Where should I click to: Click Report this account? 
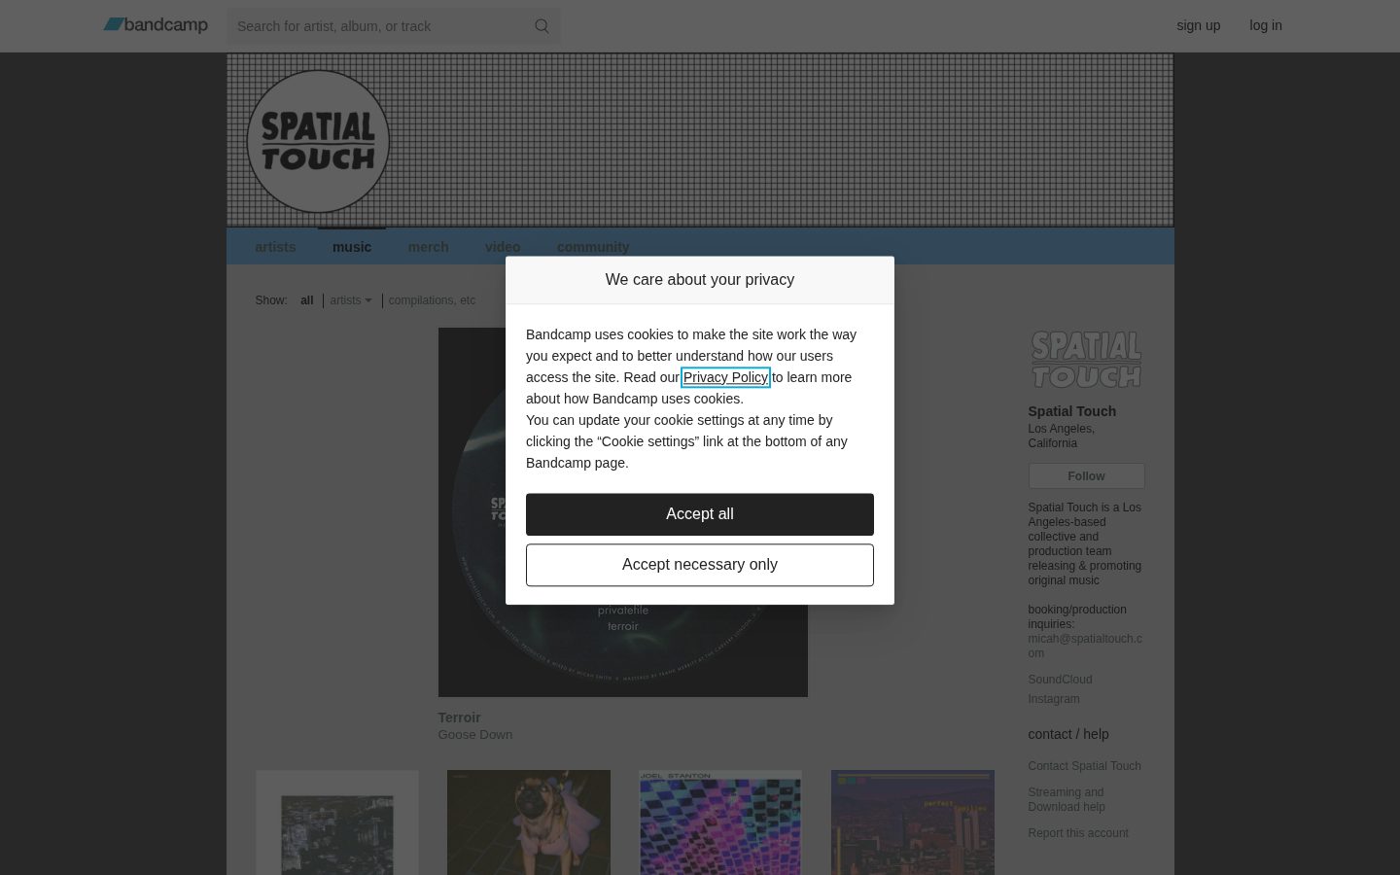(1078, 833)
